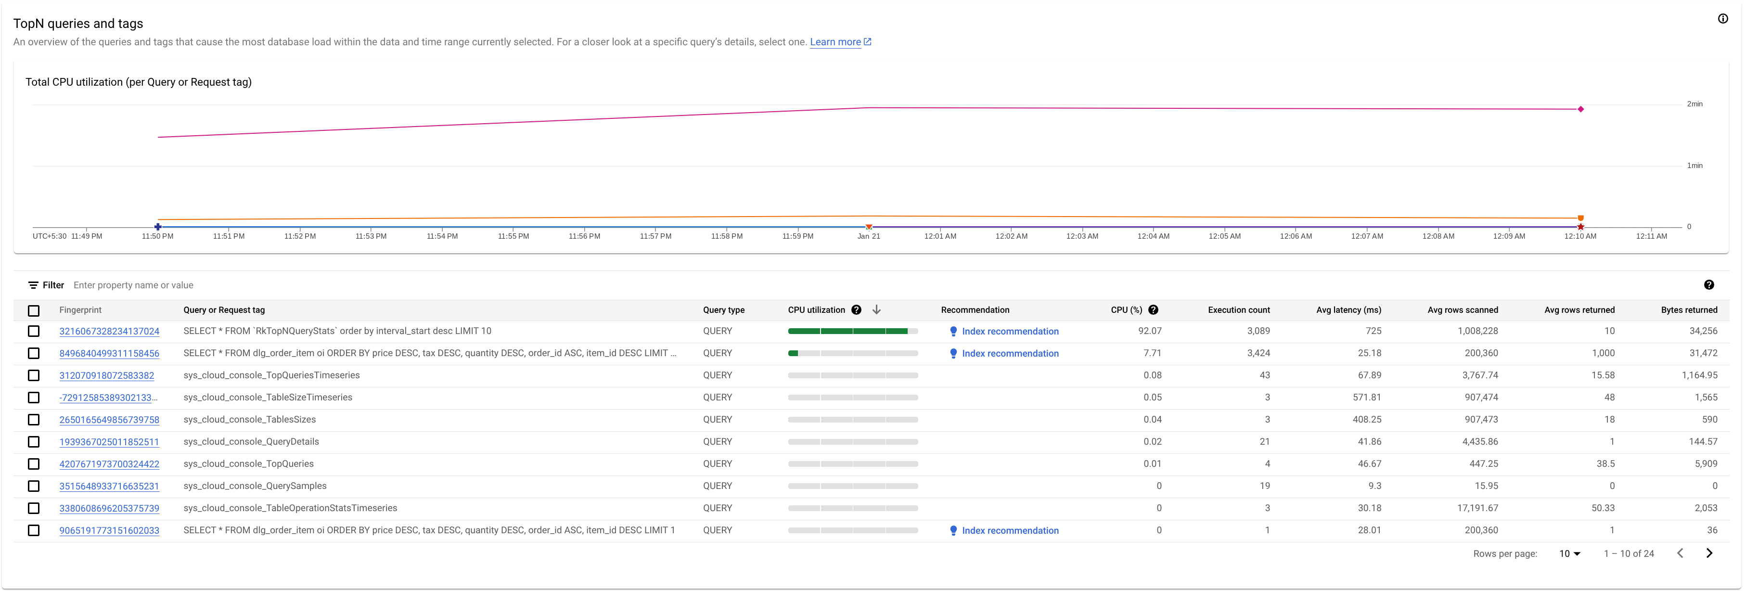Image resolution: width=1746 pixels, height=591 pixels.
Task: Click Learn more link for TopN queries
Action: pos(841,41)
